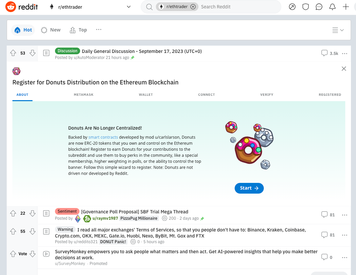
Task: Open more options for Terms of Services post
Action: pyautogui.click(x=344, y=235)
